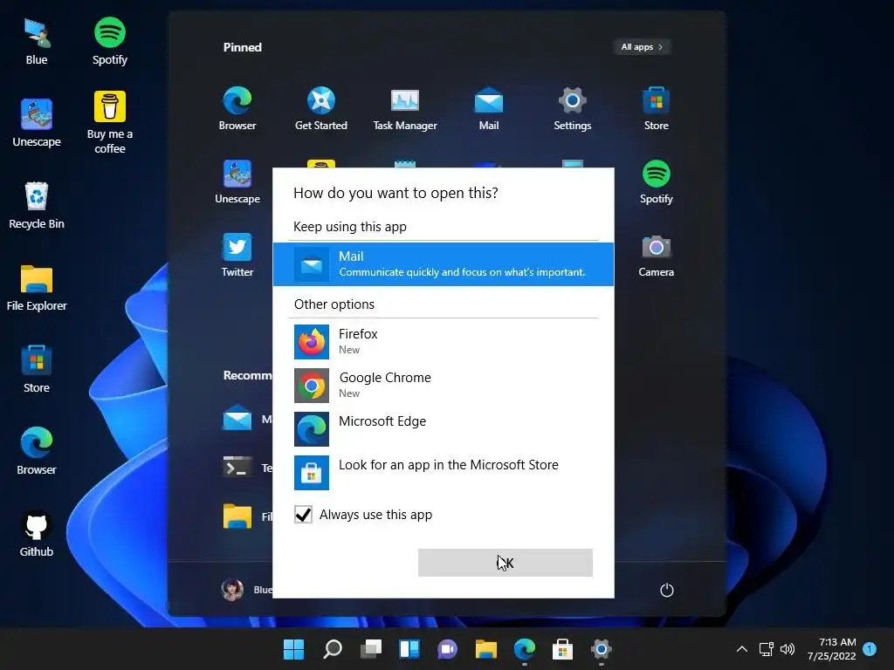Open Github desktop shortcut
This screenshot has width=894, height=670.
[x=37, y=533]
